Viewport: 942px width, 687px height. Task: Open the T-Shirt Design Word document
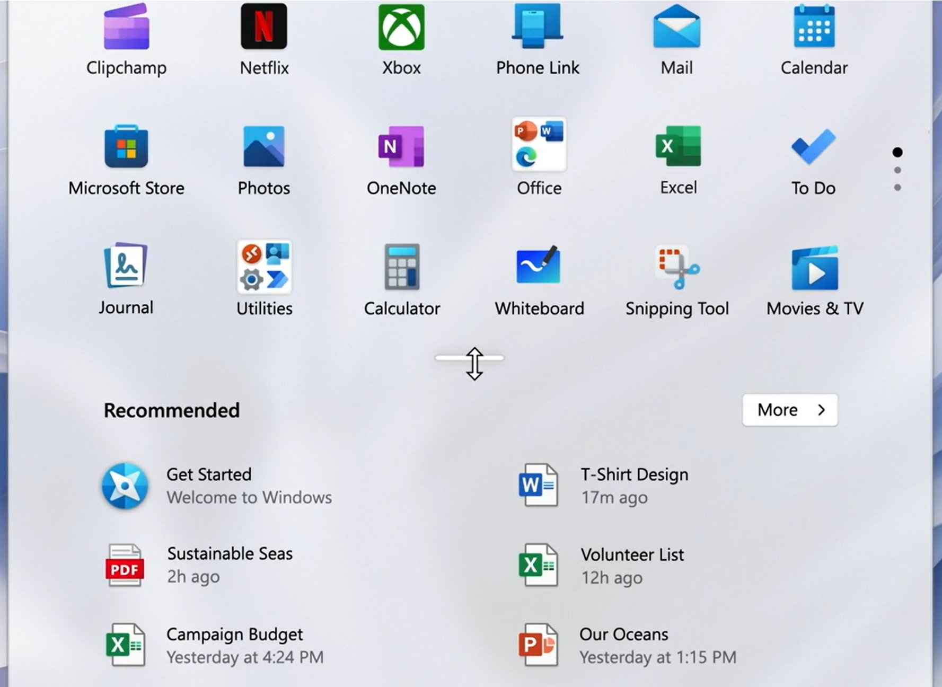(603, 486)
